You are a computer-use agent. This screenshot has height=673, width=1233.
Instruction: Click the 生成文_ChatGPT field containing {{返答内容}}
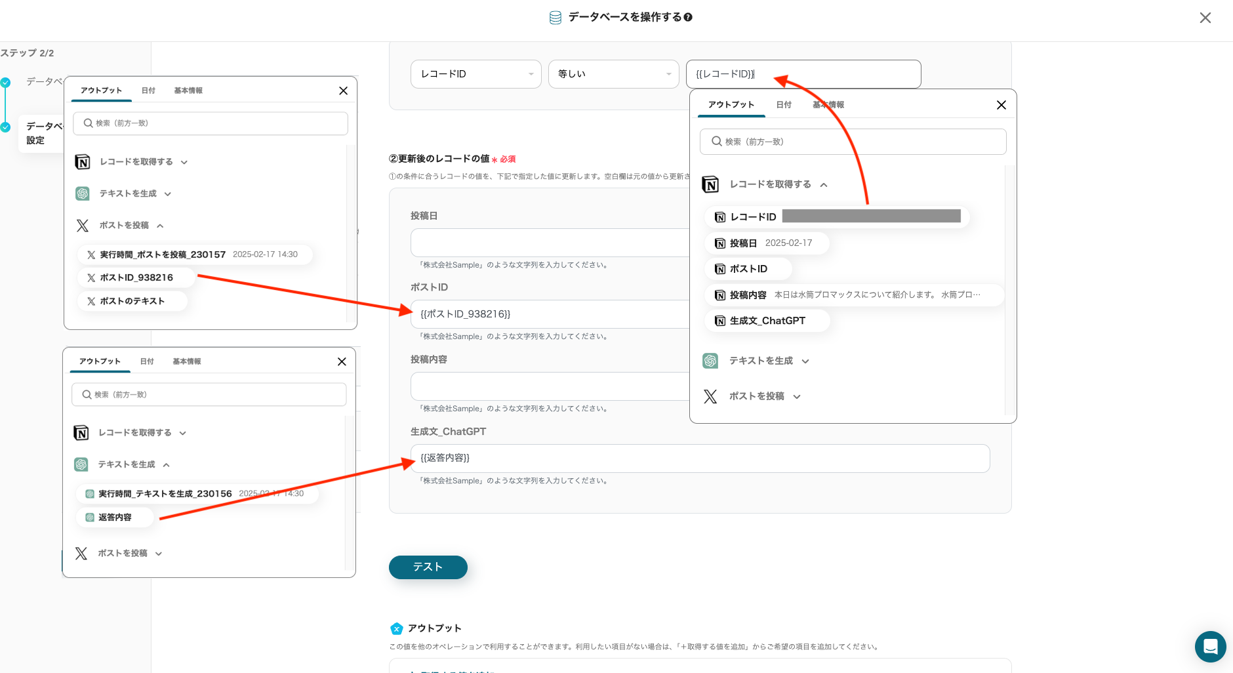pos(700,459)
